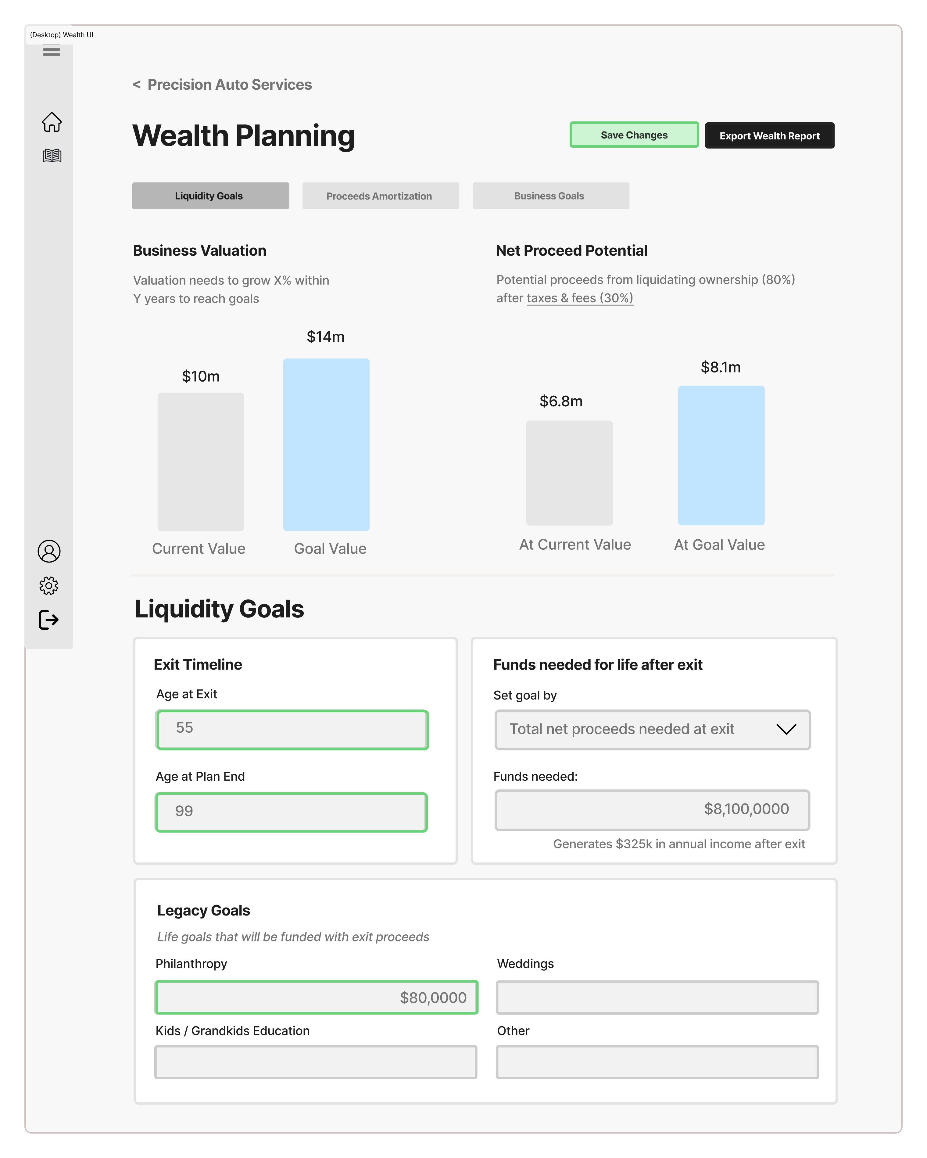Click the back arrow before Precision Auto Services
This screenshot has width=927, height=1158.
pyautogui.click(x=137, y=85)
